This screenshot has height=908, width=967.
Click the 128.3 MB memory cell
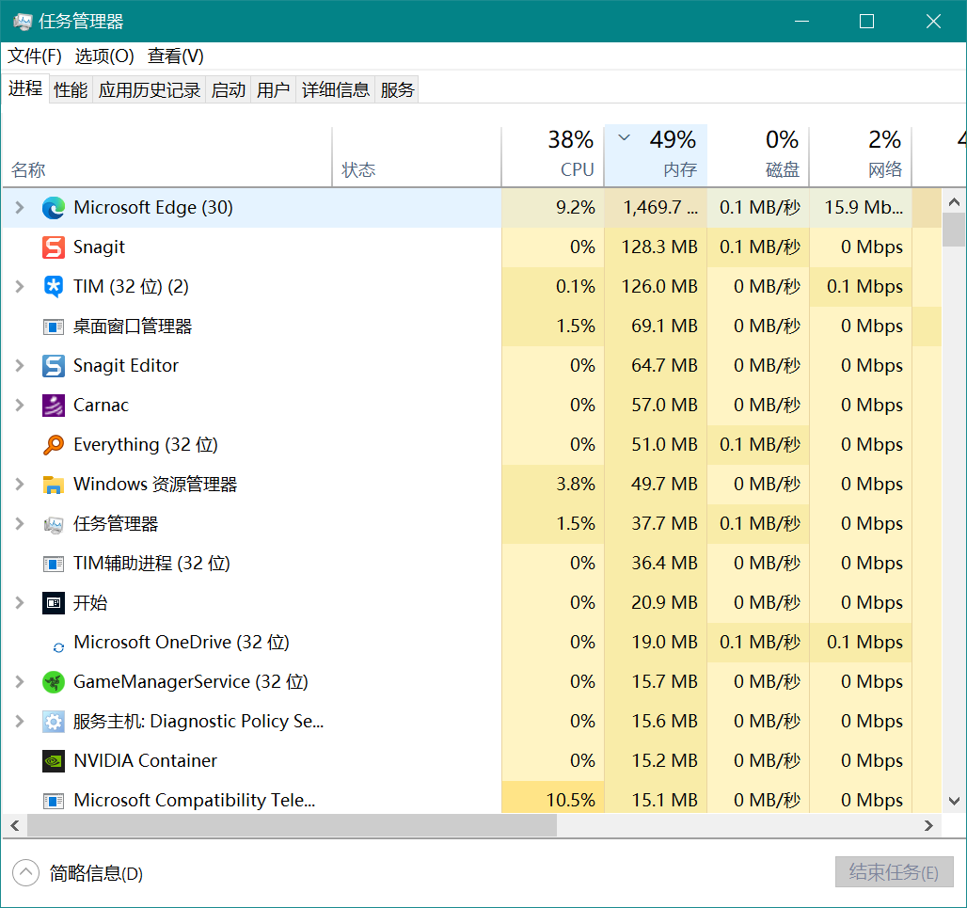[x=656, y=247]
